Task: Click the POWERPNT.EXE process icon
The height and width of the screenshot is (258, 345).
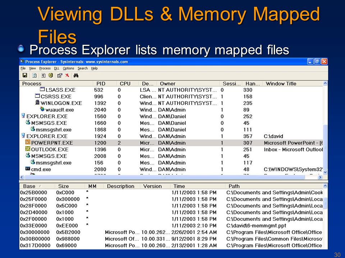Action: click(28, 142)
